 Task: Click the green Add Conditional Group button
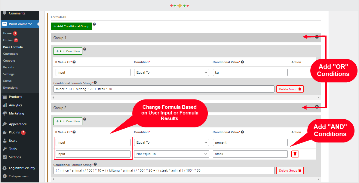coord(72,26)
